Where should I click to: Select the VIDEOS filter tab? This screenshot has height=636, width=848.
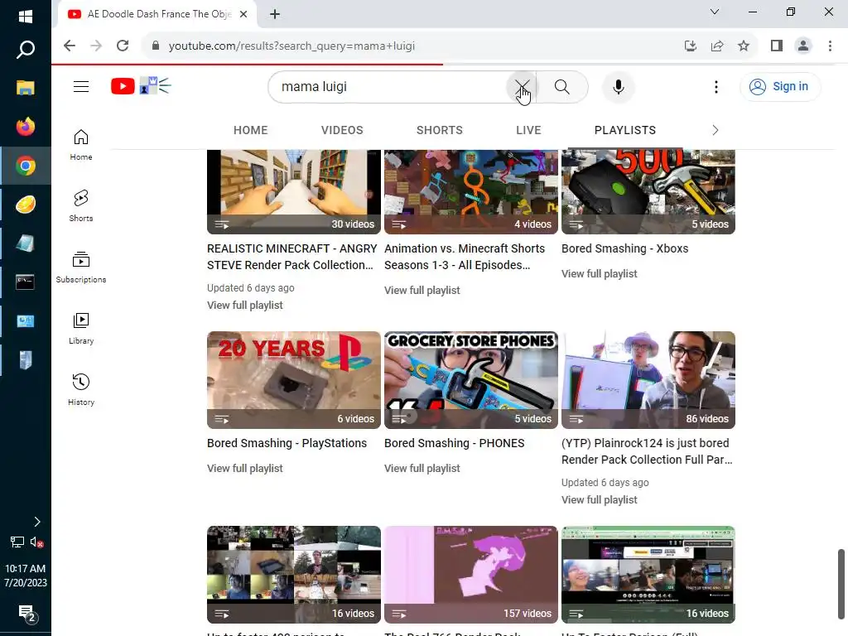(342, 130)
